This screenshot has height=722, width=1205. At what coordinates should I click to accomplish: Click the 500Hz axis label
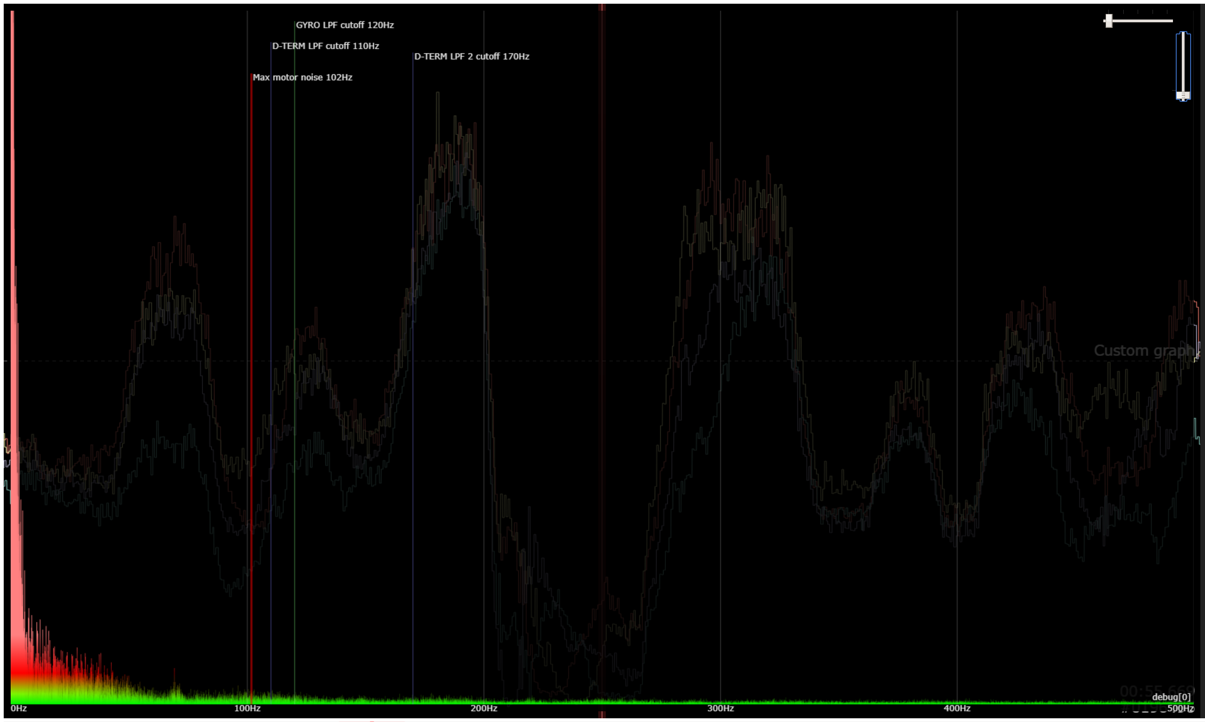[1185, 709]
